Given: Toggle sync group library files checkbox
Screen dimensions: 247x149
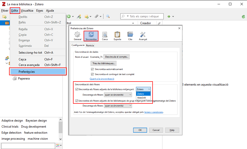Looking at the screenshot, I should pyautogui.click(x=77, y=101).
